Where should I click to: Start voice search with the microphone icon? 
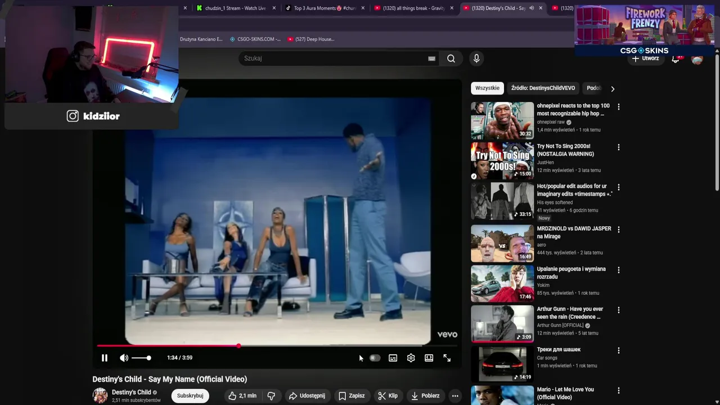pyautogui.click(x=476, y=58)
